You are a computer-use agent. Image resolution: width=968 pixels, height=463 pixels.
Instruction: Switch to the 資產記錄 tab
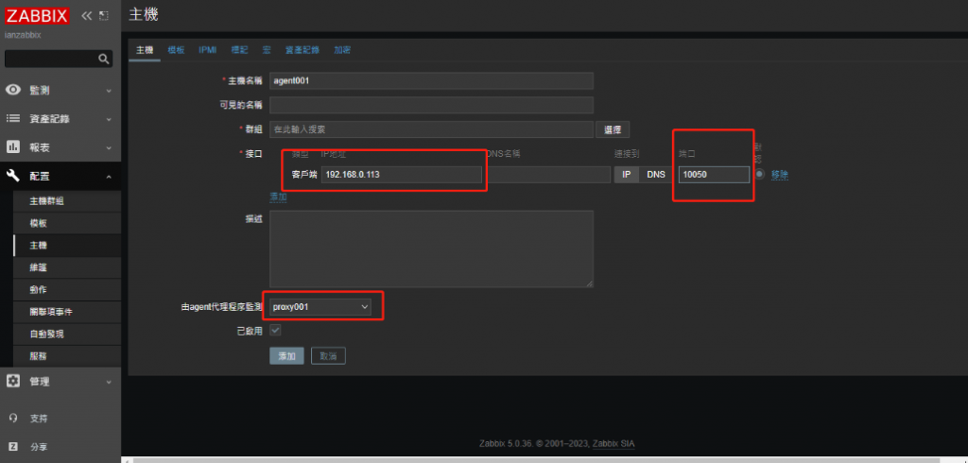(302, 50)
